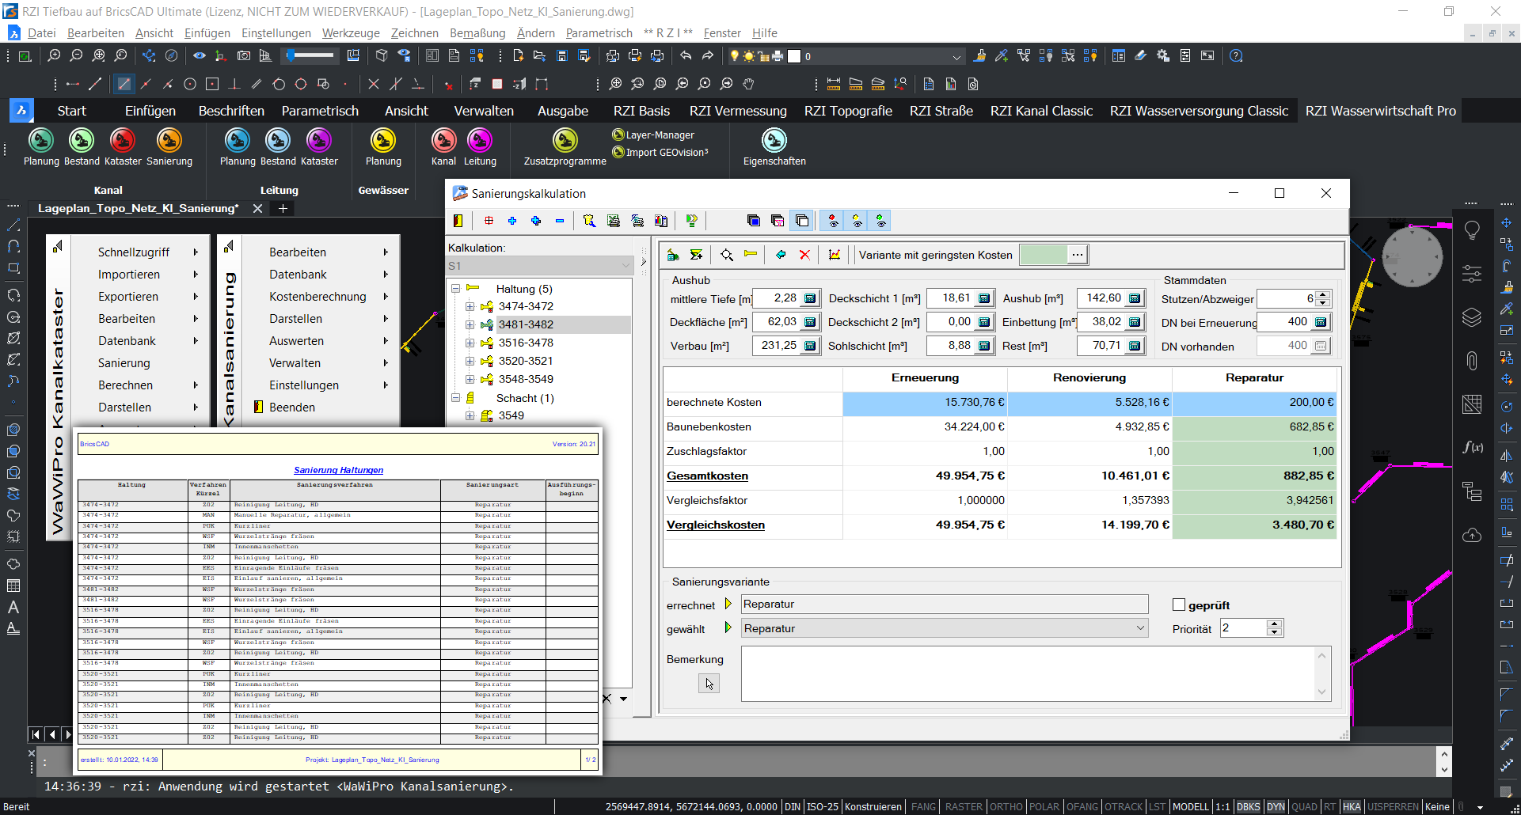This screenshot has width=1521, height=815.
Task: Click the magnifier search icon in variant toolbar
Action: tap(727, 255)
